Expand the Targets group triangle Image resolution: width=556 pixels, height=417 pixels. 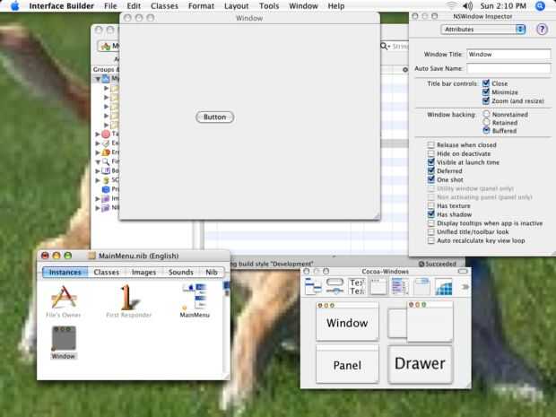pyautogui.click(x=98, y=134)
